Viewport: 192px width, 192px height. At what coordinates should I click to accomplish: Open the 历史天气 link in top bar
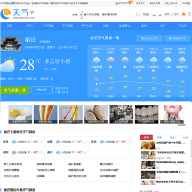[x=140, y=3]
